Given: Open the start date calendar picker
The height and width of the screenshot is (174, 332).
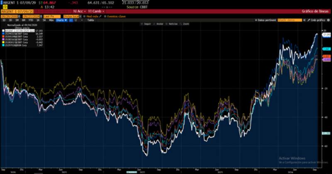Looking at the screenshot, I should click(x=19, y=16).
